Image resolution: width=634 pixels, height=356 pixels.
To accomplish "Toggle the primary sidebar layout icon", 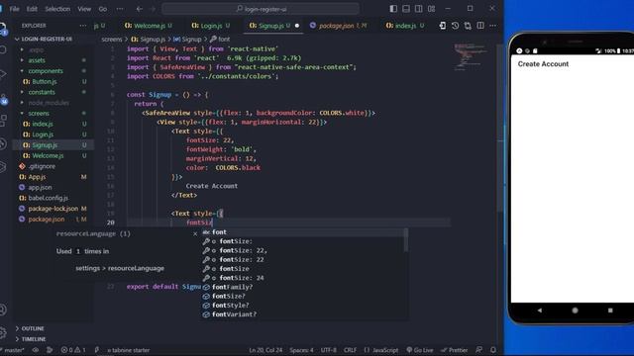I will [393, 9].
